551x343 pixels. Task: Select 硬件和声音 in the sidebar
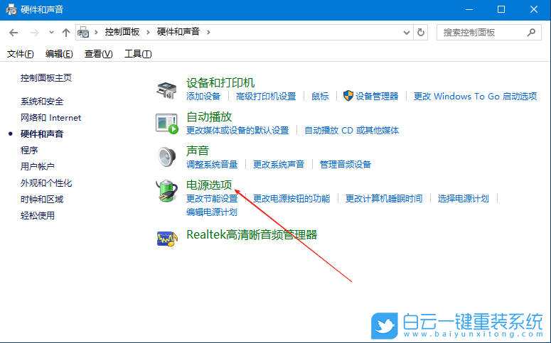point(42,134)
